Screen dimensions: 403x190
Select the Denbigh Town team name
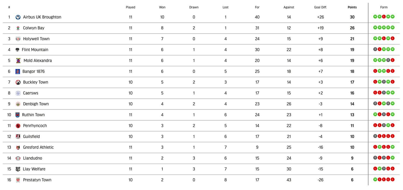(x=36, y=104)
